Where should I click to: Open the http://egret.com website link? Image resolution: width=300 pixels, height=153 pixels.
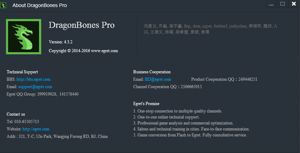click(36, 129)
